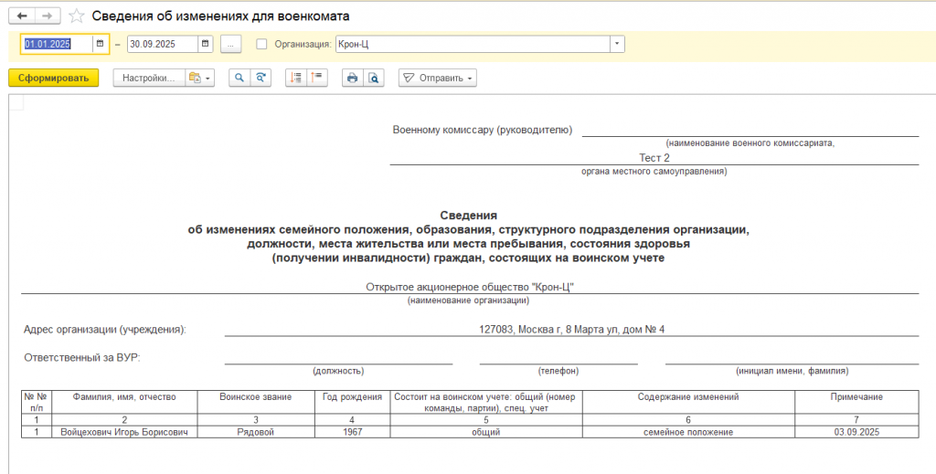Screen dimensions: 936x474
Task: Click the text Тест 2
Action: coord(654,158)
